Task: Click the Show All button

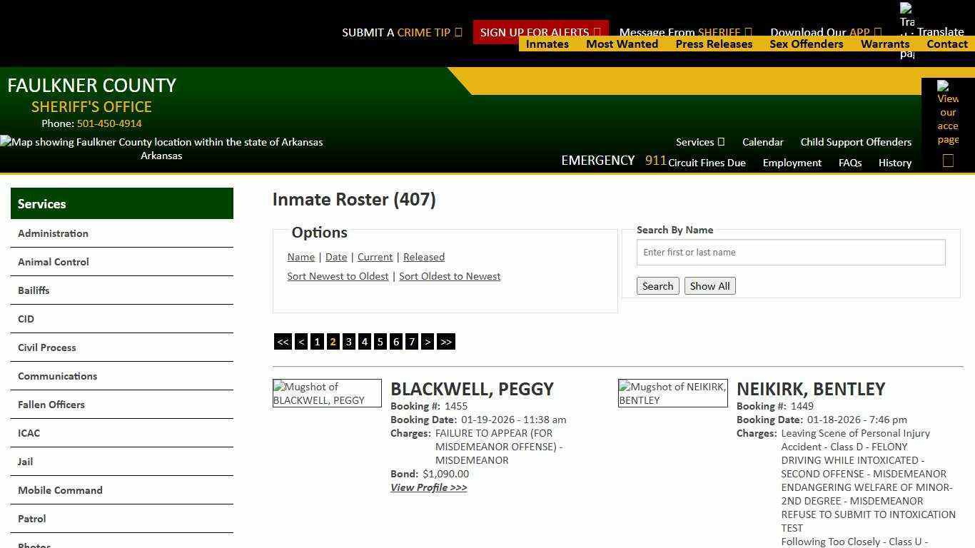Action: (x=709, y=285)
